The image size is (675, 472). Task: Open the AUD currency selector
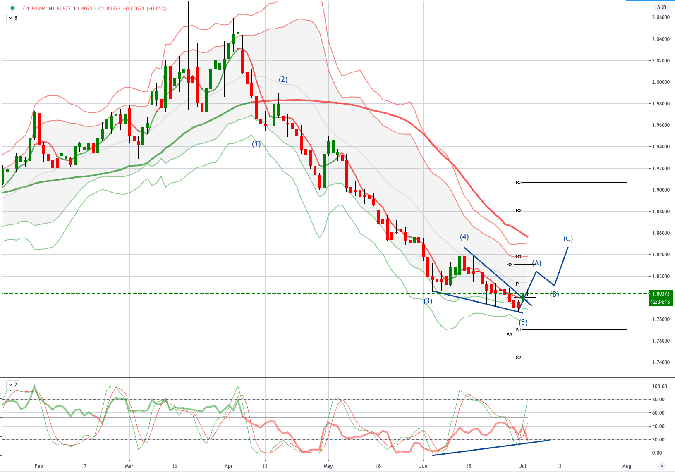[662, 7]
